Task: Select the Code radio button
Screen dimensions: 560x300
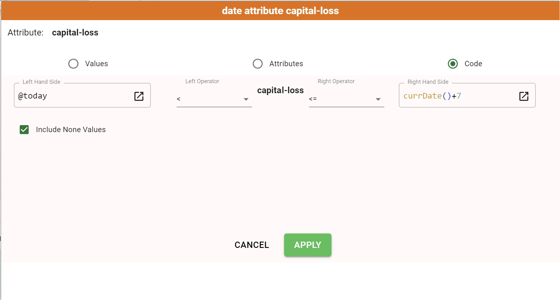Action: 453,64
